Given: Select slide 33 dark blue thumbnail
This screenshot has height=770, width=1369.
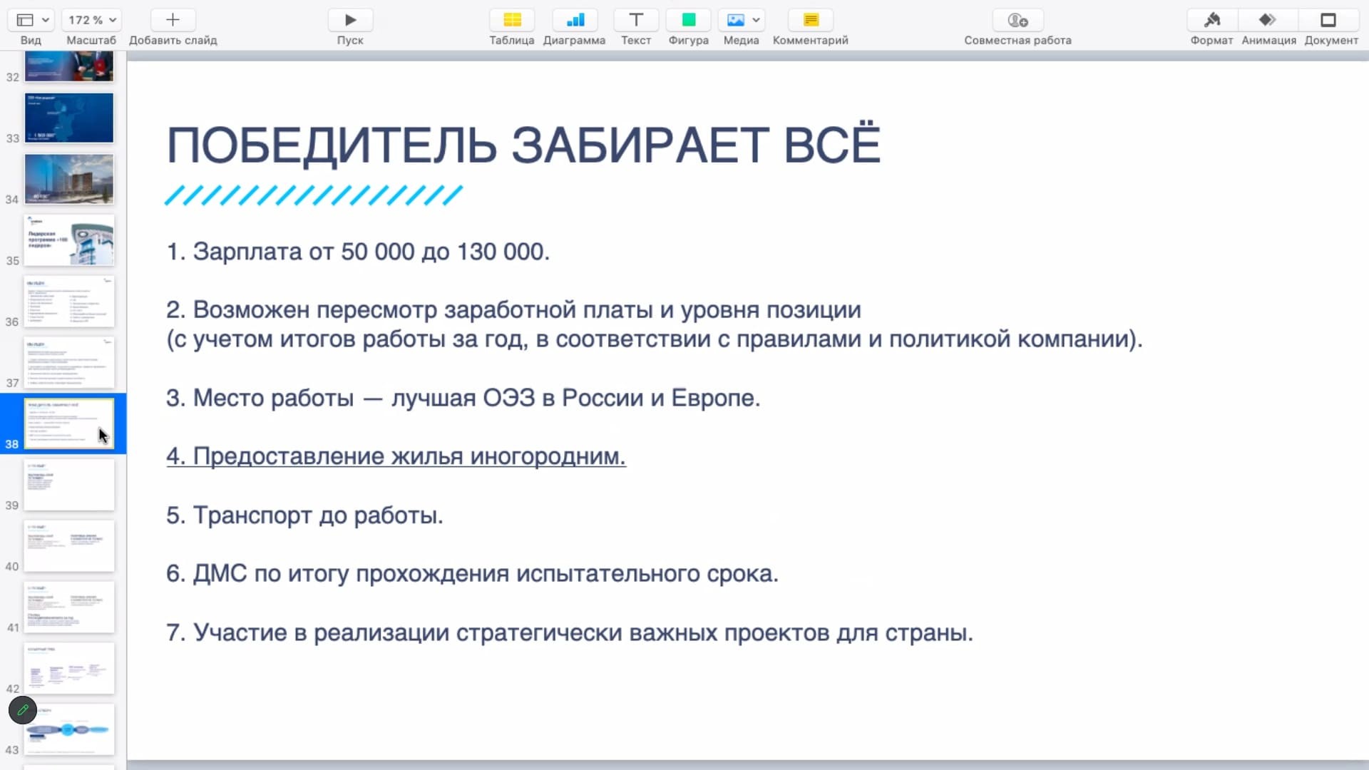Looking at the screenshot, I should click(x=69, y=118).
